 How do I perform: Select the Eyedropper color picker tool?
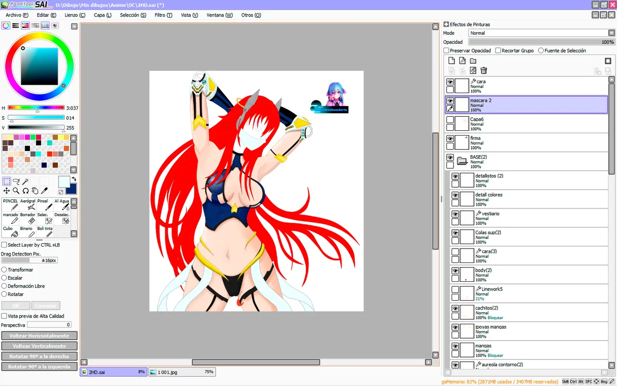44,191
